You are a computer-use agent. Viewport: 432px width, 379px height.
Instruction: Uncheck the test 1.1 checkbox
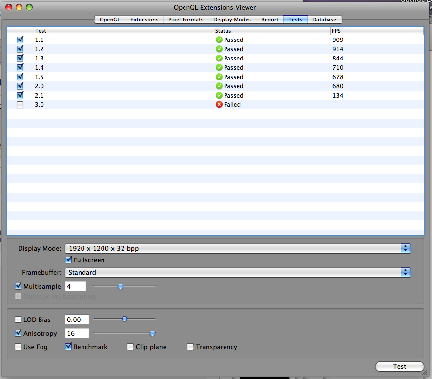click(20, 40)
